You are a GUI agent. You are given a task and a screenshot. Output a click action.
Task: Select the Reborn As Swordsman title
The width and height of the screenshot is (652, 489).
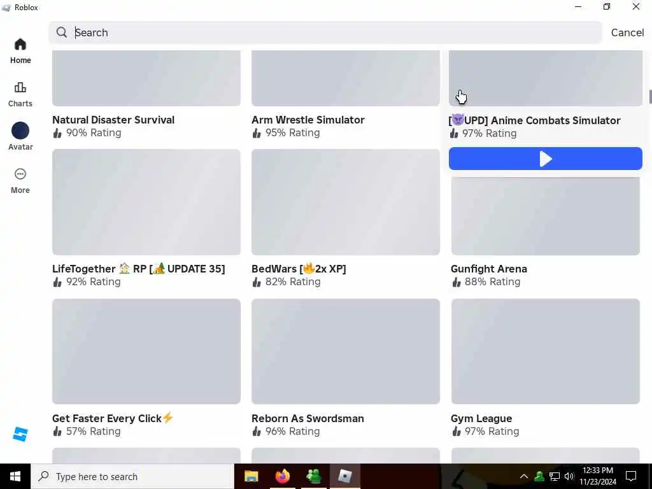pos(308,418)
